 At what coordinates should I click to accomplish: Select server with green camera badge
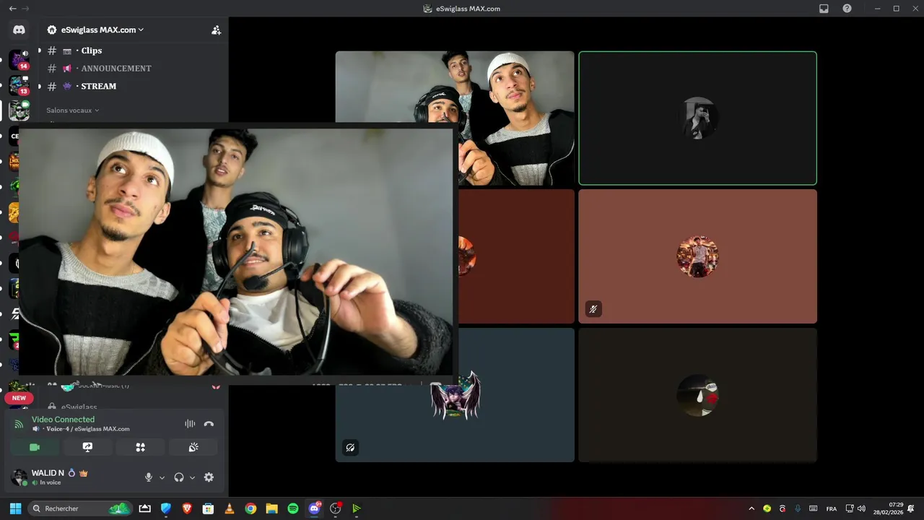tap(19, 110)
